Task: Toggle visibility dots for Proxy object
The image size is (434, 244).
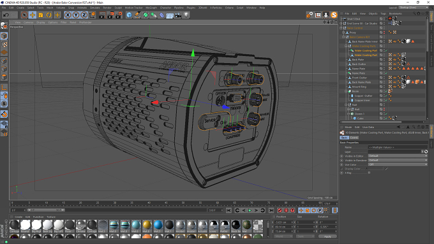Action: [x=384, y=32]
